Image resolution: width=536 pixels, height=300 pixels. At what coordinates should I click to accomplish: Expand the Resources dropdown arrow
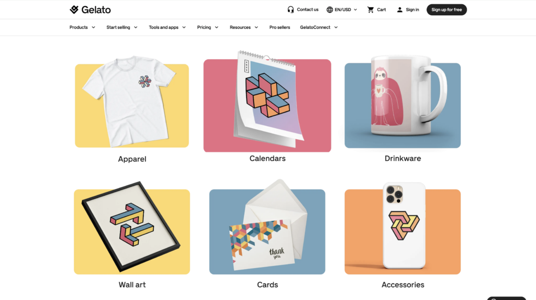click(x=256, y=27)
